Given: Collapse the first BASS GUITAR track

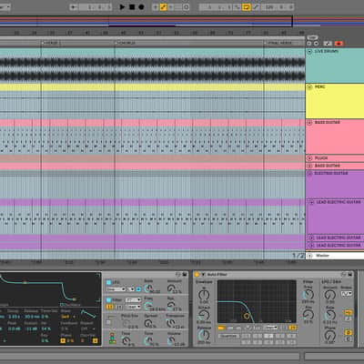Looking at the screenshot, I should click(x=309, y=123).
